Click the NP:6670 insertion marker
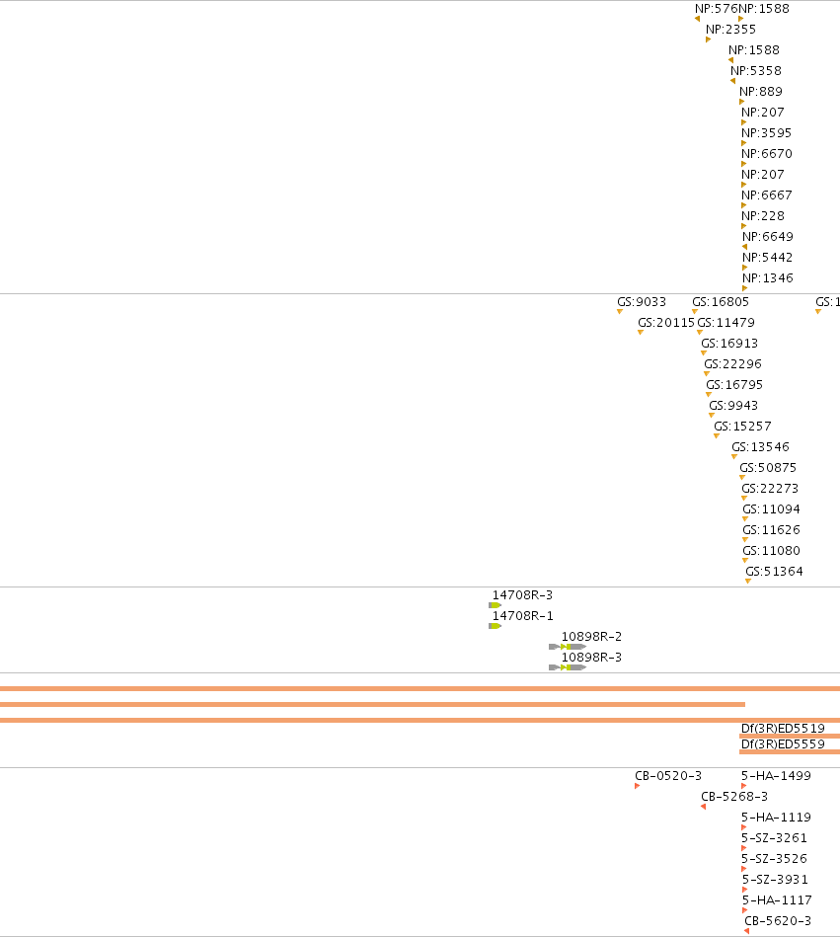Image resolution: width=840 pixels, height=937 pixels. [744, 164]
